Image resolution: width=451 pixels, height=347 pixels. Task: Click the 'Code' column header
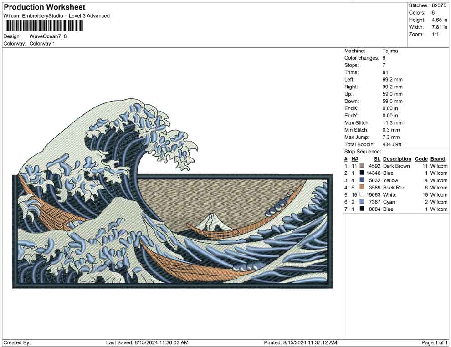[x=421, y=159]
